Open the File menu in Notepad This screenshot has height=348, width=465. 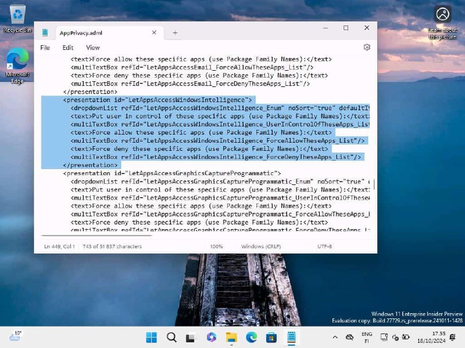pyautogui.click(x=44, y=48)
